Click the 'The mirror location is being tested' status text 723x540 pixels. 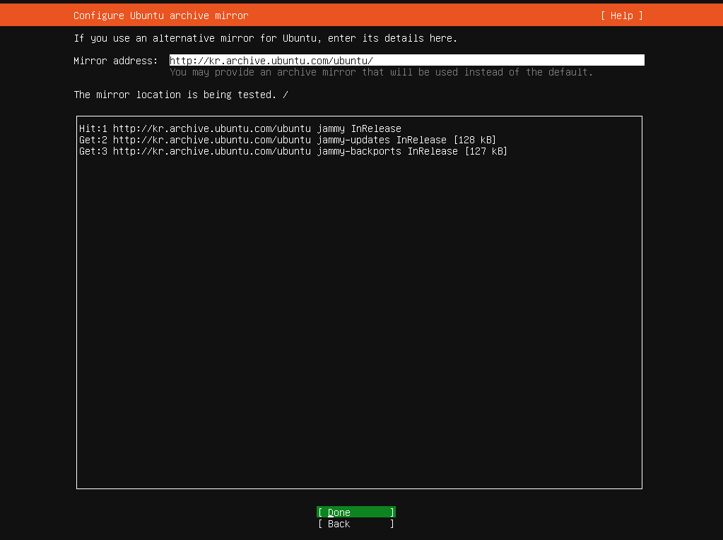click(x=181, y=95)
